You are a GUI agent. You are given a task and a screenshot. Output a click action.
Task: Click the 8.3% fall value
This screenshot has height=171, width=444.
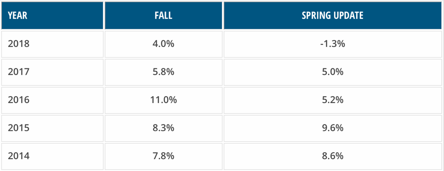coord(164,128)
